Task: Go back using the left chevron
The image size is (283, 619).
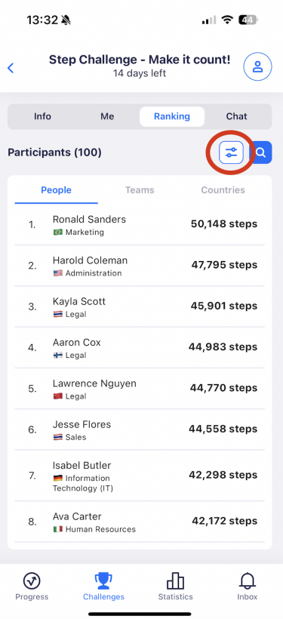Action: point(11,68)
